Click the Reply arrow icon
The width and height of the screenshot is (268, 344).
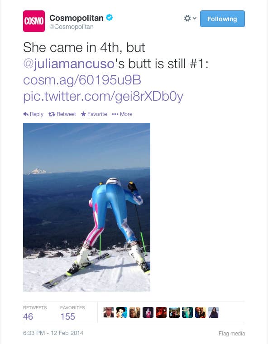pos(26,114)
